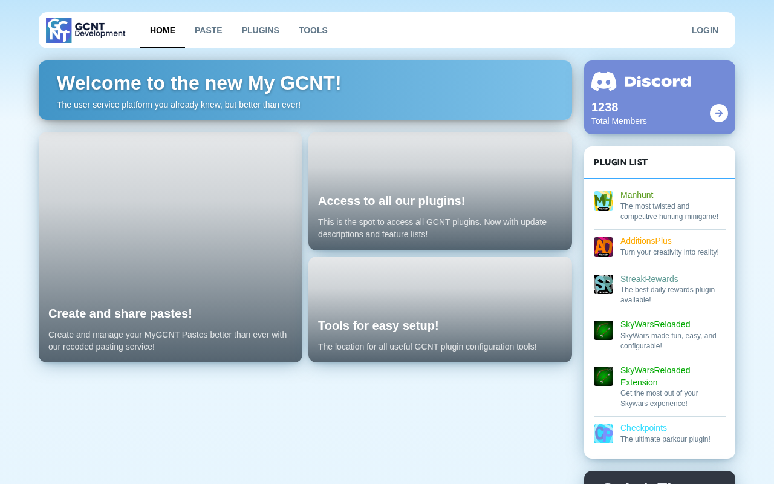Screen dimensions: 774x484
Task: Click the SkyWarsReloaded Extension plugin icon
Action: point(603,376)
